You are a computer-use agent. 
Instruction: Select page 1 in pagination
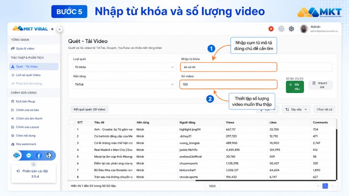pos(325,186)
